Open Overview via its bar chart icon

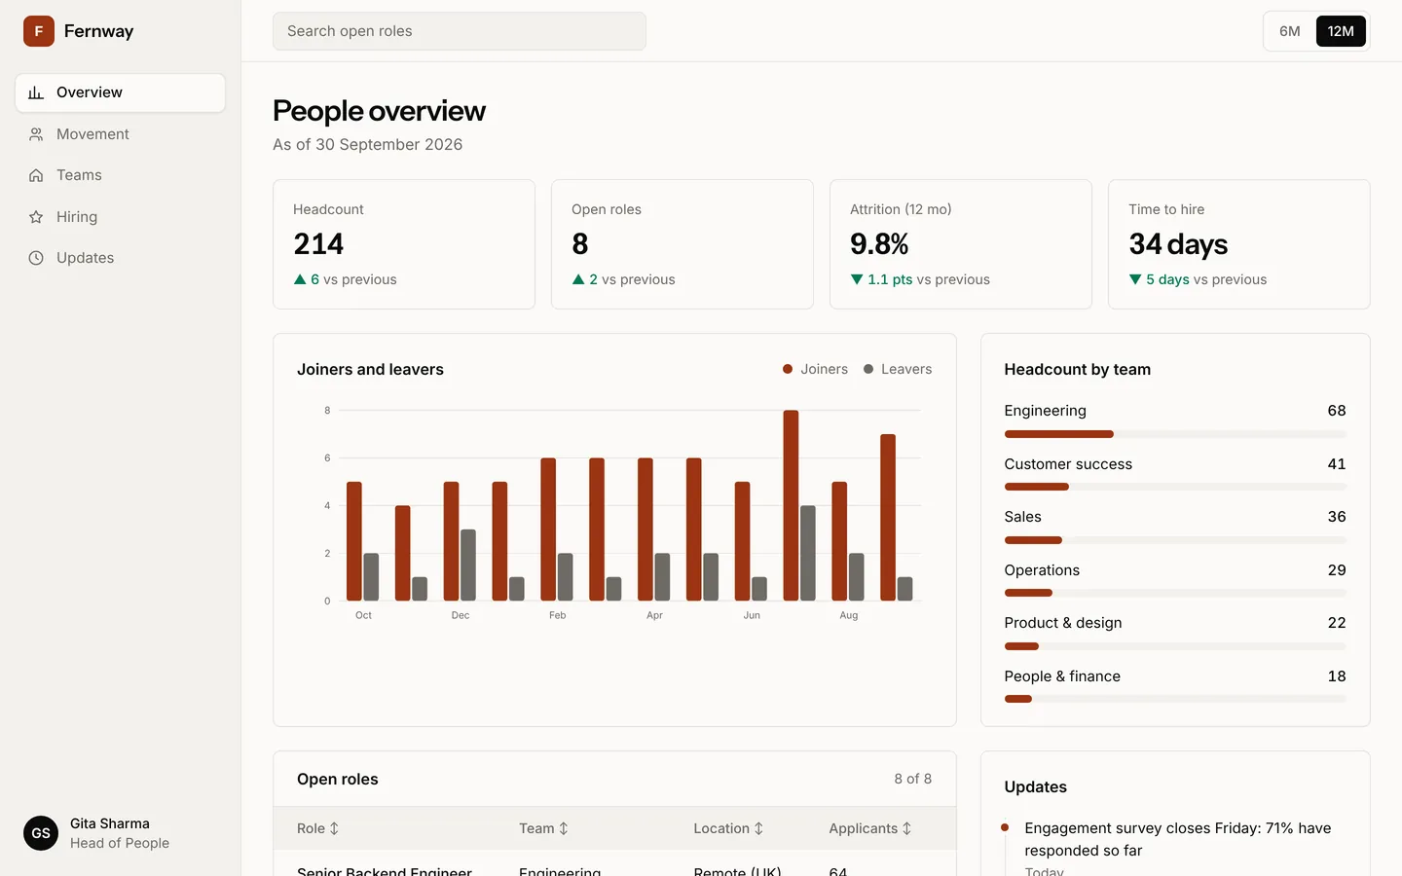[36, 92]
